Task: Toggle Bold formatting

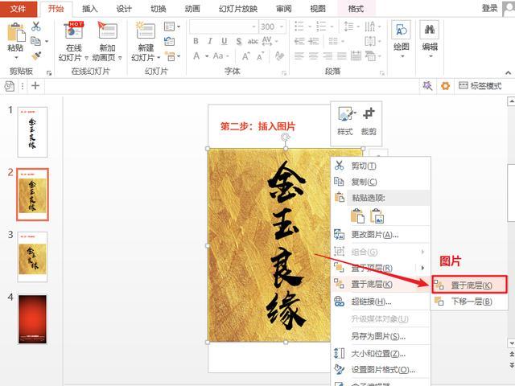Action: (x=196, y=41)
